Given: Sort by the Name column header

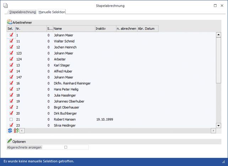Looking at the screenshot, I should tap(74, 28).
